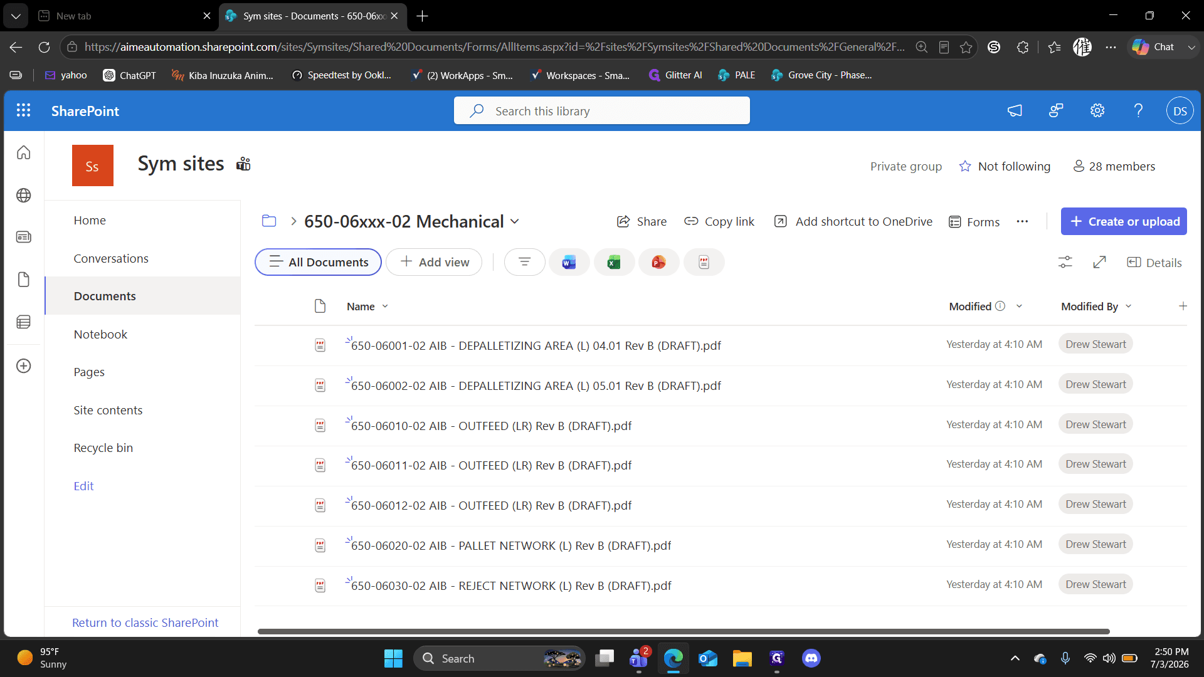The image size is (1204, 677).
Task: Toggle the Details pane
Action: (1154, 263)
